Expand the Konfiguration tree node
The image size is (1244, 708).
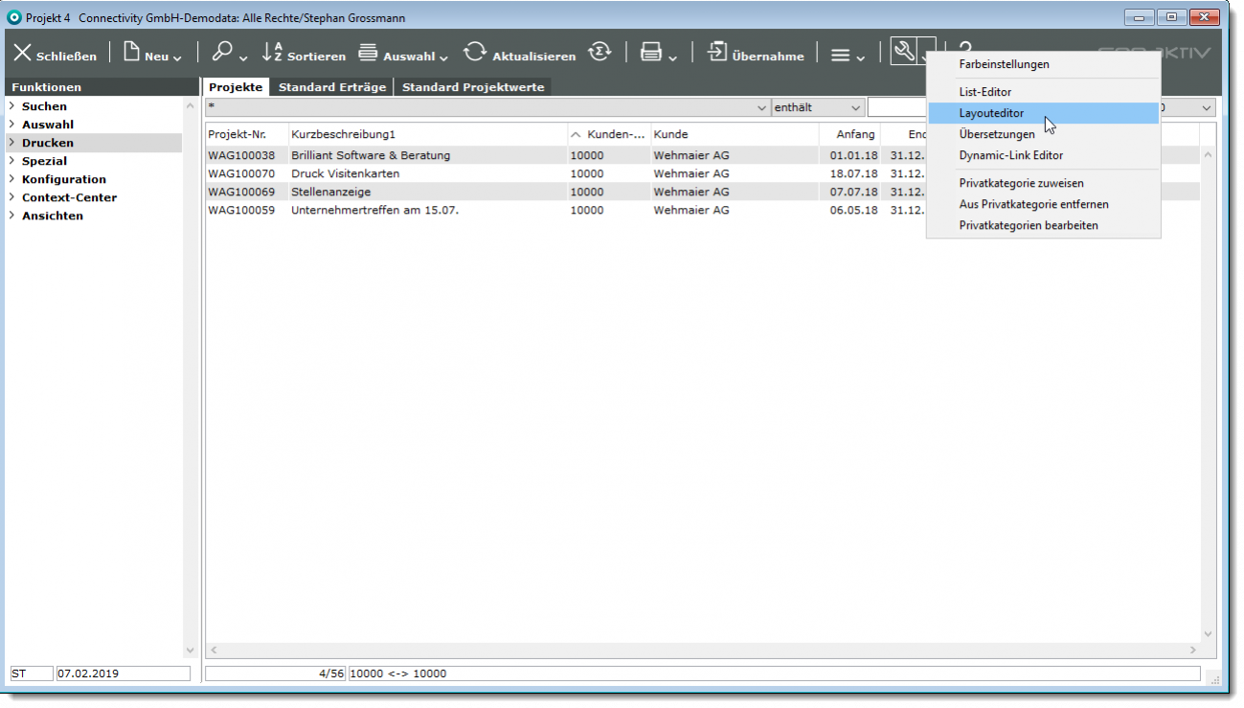click(x=11, y=179)
